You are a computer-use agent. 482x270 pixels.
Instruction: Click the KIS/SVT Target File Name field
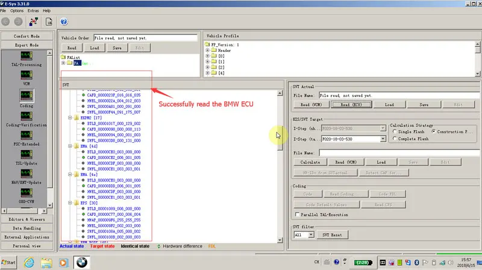(399, 153)
